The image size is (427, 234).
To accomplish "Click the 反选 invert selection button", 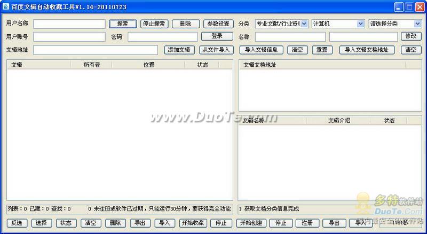I will pyautogui.click(x=17, y=223).
